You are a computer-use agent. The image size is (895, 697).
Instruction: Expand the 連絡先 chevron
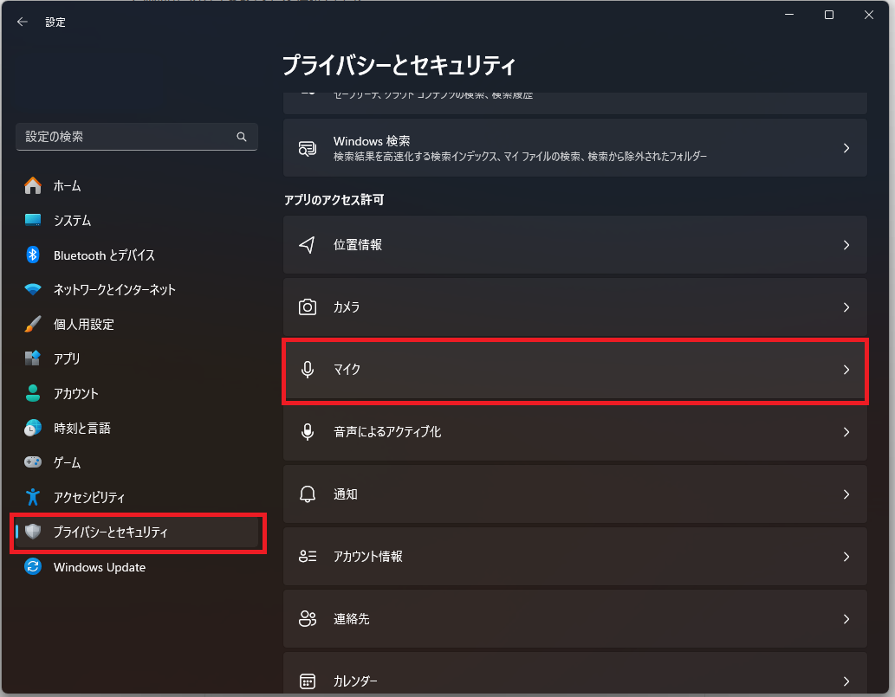(x=846, y=619)
